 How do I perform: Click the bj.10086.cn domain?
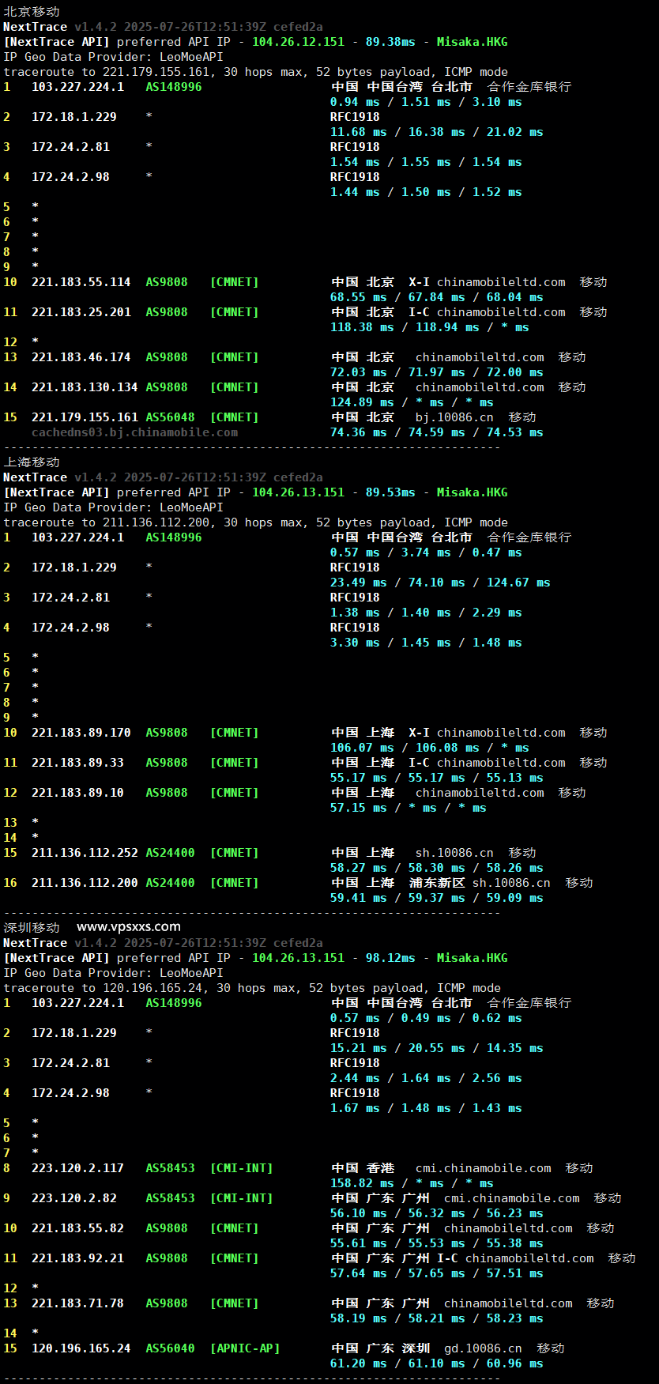[x=454, y=417]
